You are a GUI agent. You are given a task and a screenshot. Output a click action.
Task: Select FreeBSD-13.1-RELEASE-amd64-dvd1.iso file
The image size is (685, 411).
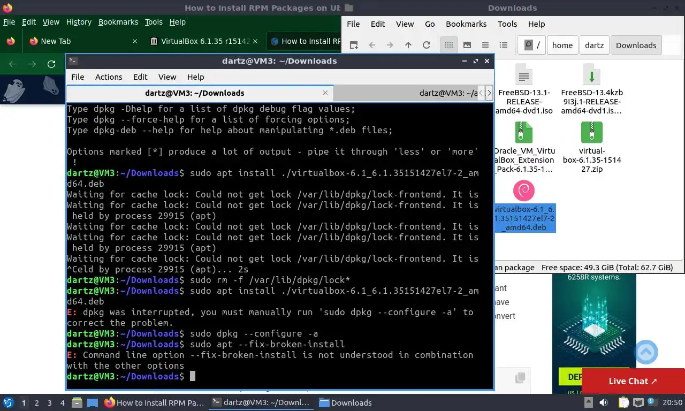click(x=524, y=89)
